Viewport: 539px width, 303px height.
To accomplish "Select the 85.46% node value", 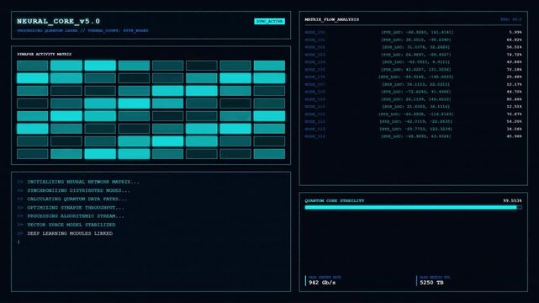I will click(515, 99).
